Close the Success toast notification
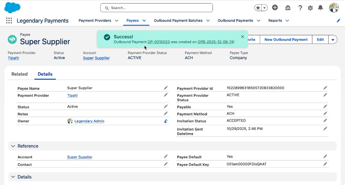 [242, 37]
